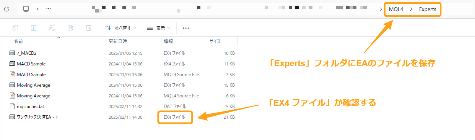Click EX4 ファイル type in ワンクリック決済EA row

(x=174, y=117)
